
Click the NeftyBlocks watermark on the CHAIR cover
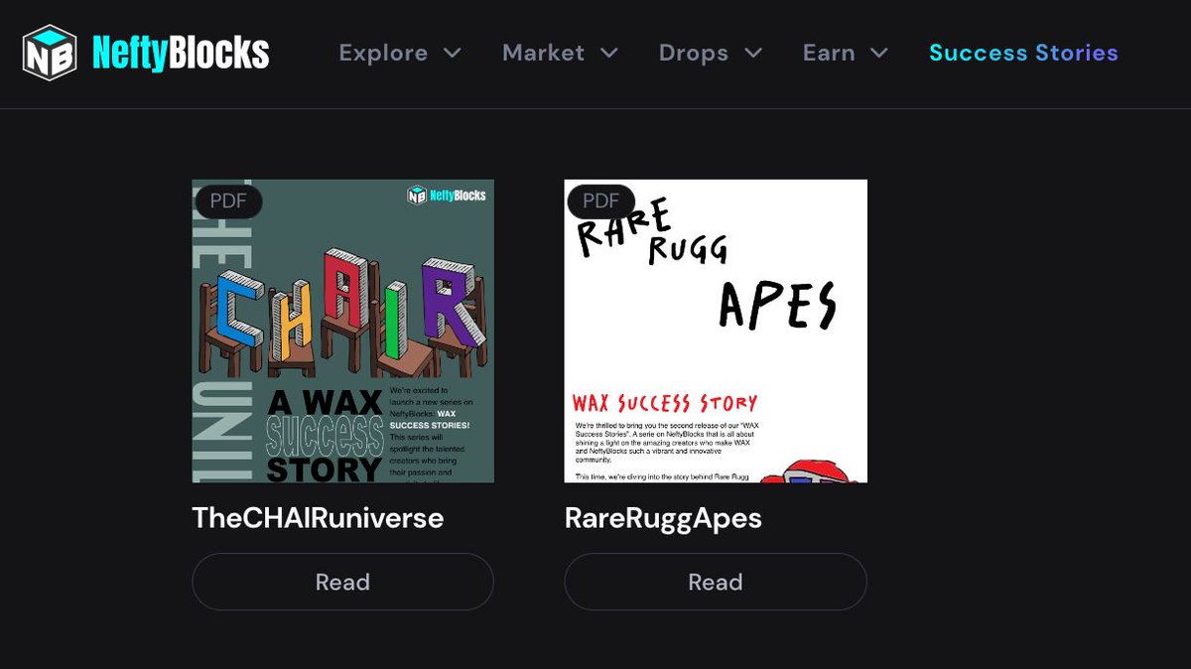click(445, 197)
